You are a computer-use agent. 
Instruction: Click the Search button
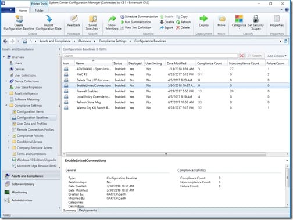click(x=255, y=56)
